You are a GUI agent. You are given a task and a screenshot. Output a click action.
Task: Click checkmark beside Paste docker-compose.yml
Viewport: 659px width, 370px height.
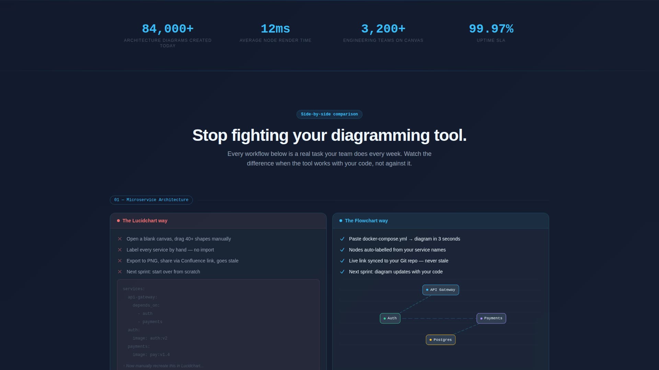(x=342, y=239)
